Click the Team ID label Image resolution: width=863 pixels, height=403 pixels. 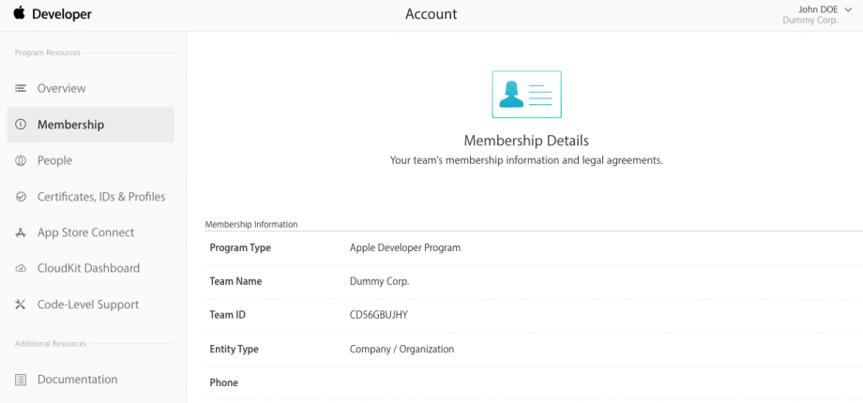(227, 315)
